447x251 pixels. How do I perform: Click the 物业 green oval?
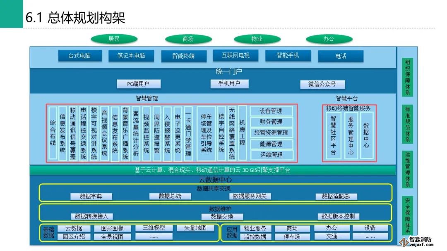tap(257, 39)
